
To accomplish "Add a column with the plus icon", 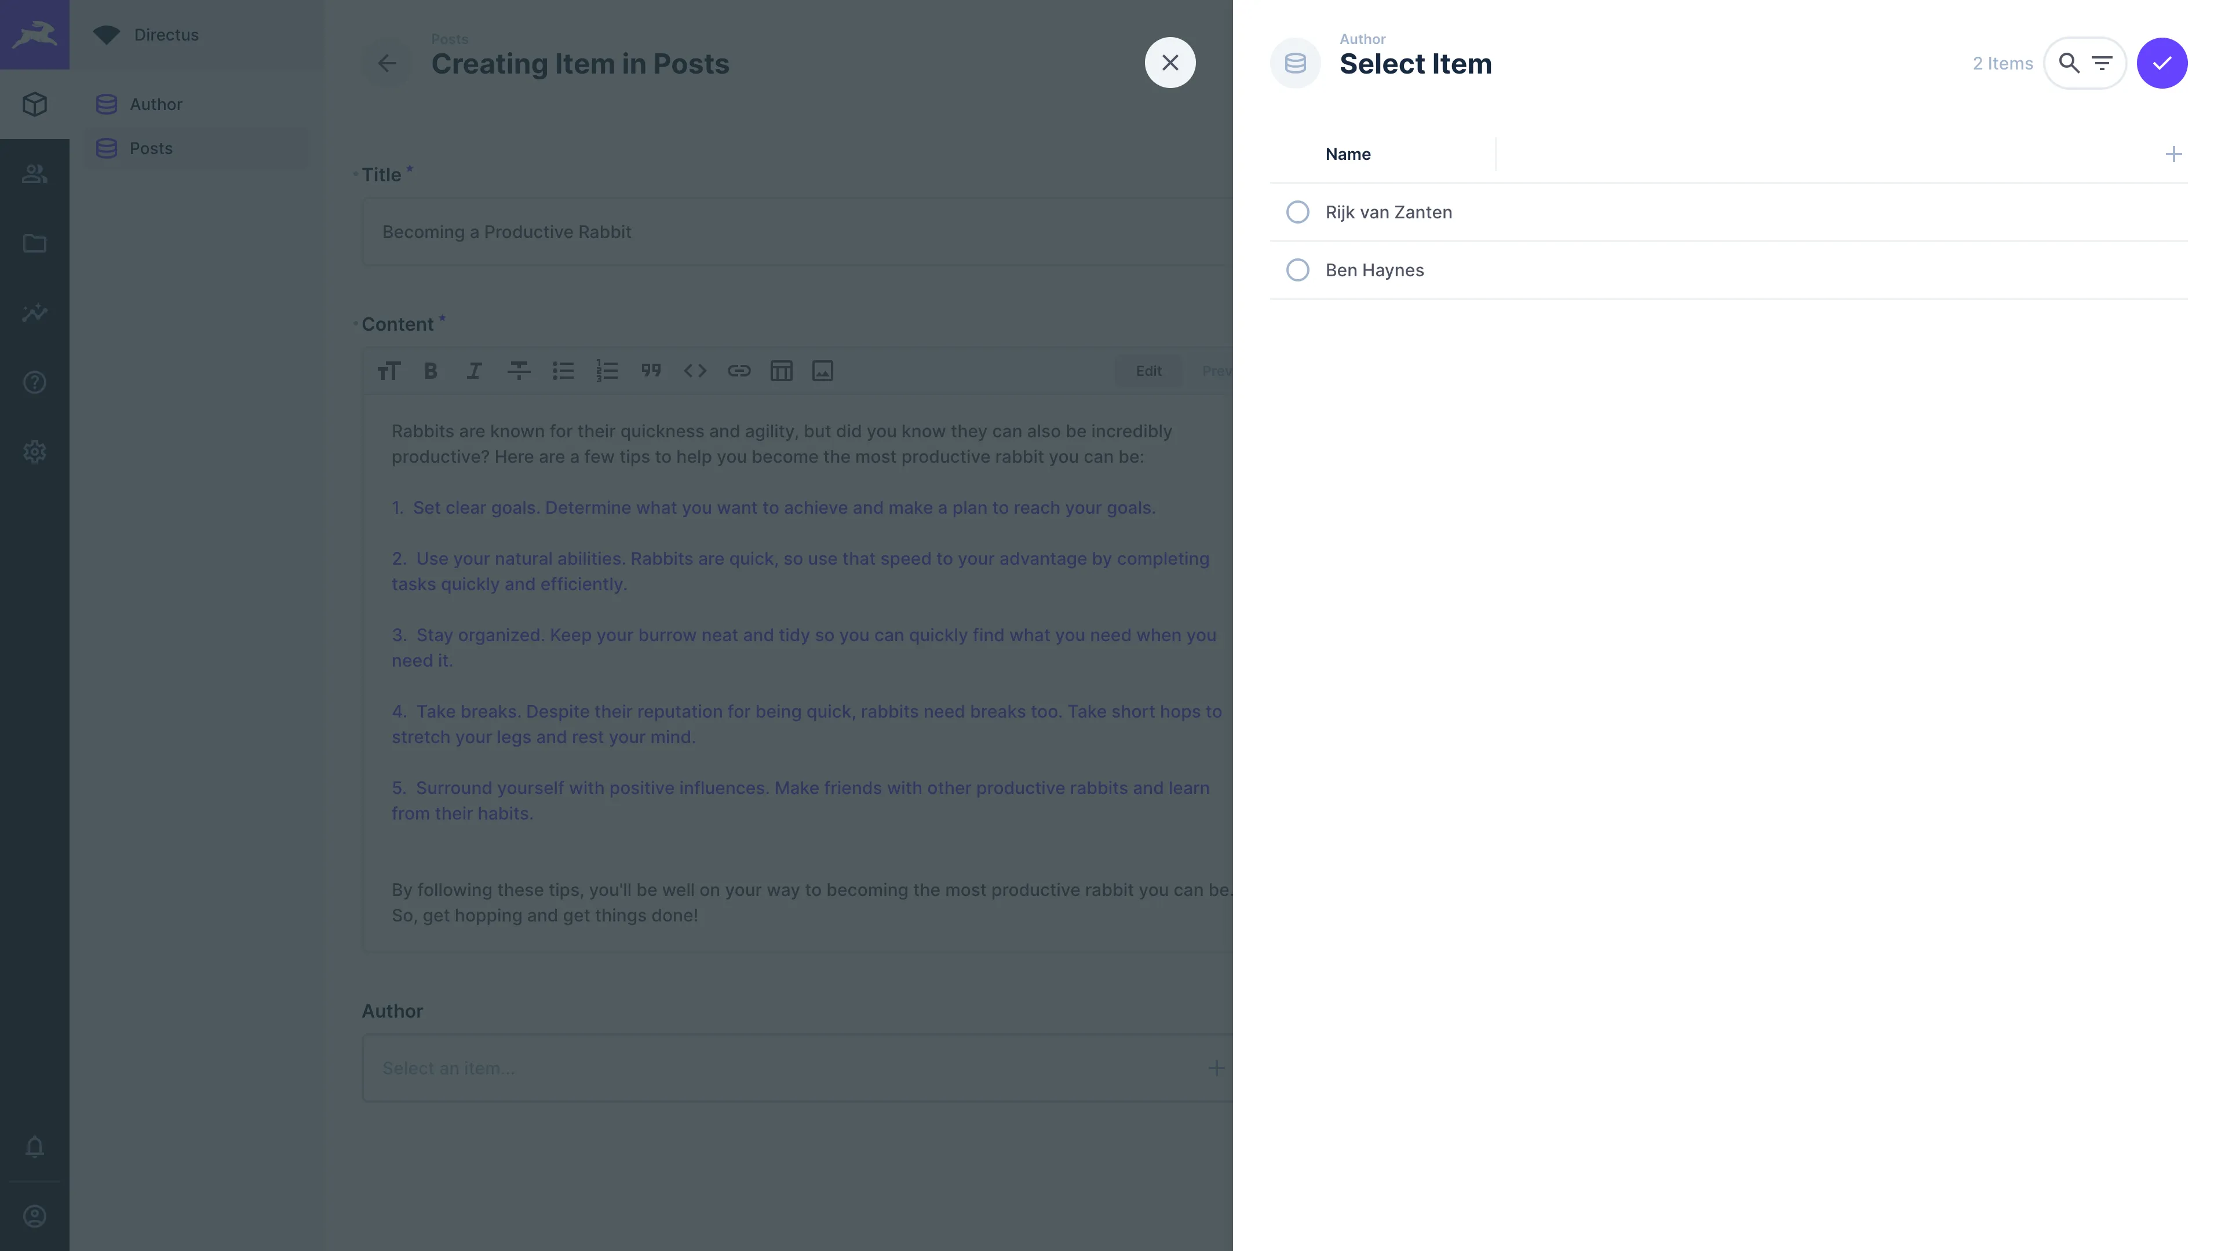I will coord(2173,155).
